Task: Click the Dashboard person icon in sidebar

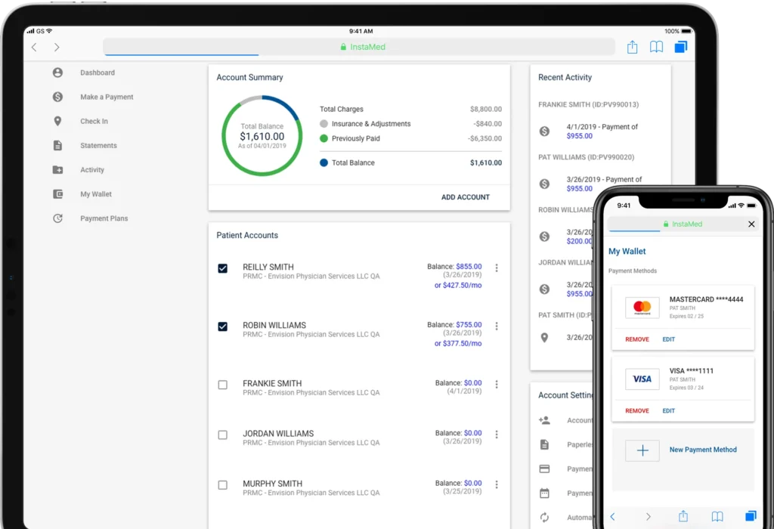Action: point(57,73)
